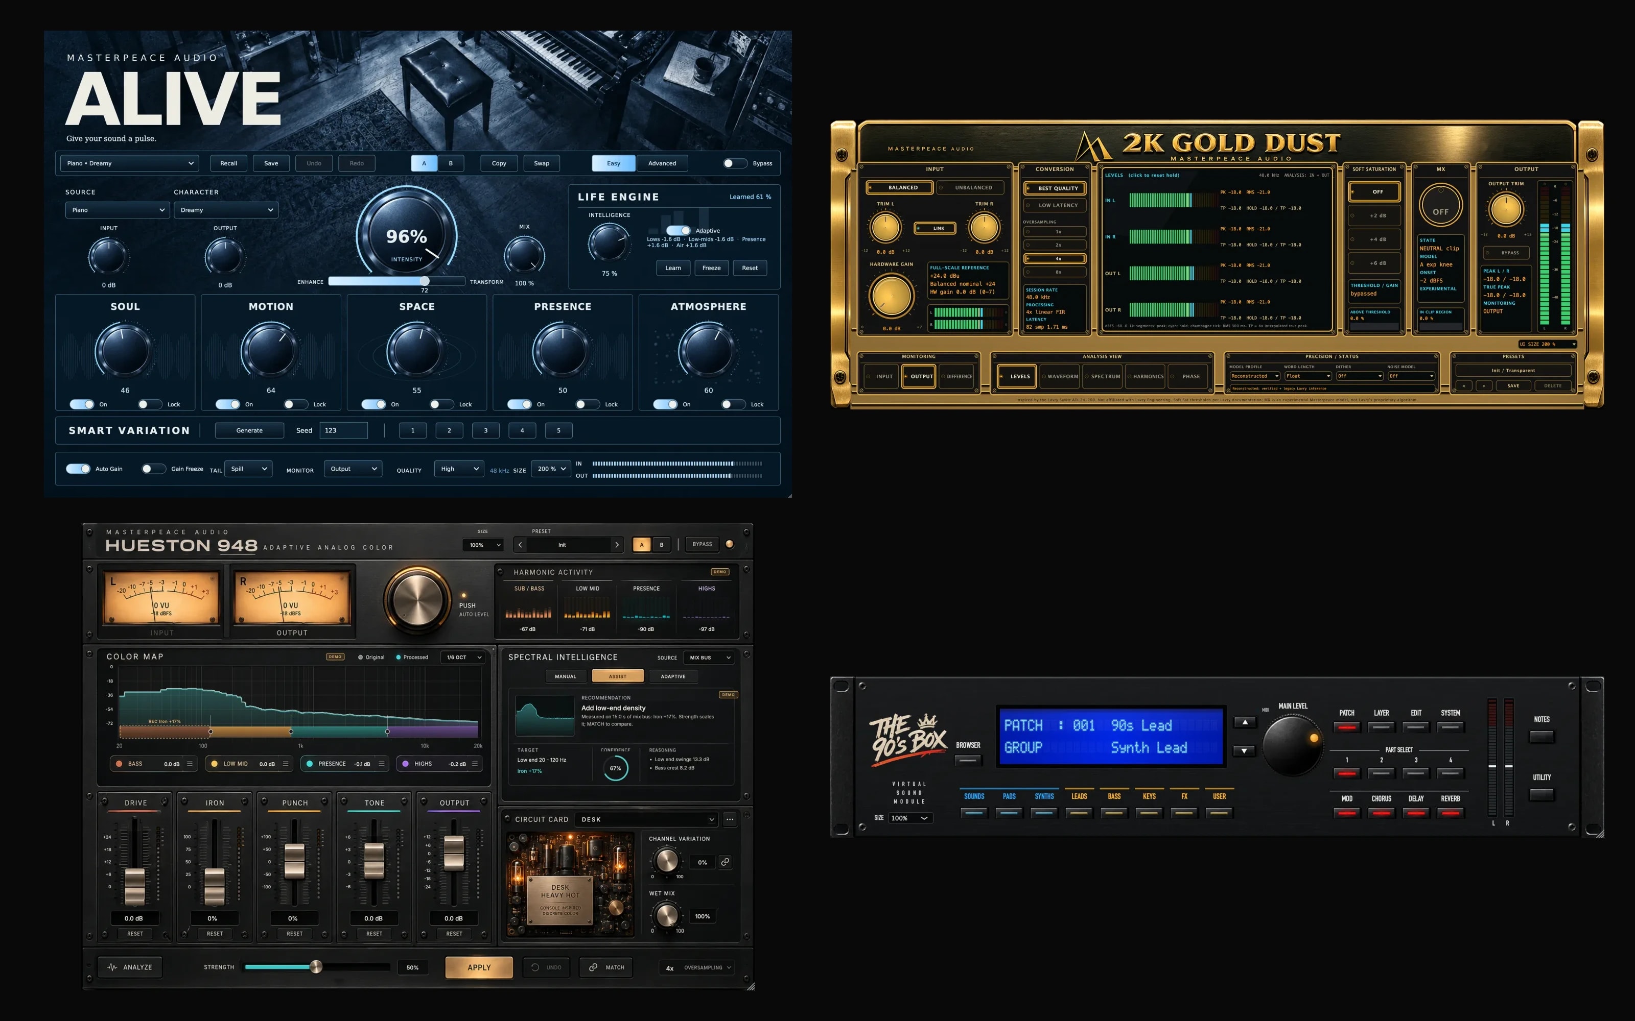Click RESET under the DRIVE fader
Image resolution: width=1635 pixels, height=1021 pixels.
point(135,933)
